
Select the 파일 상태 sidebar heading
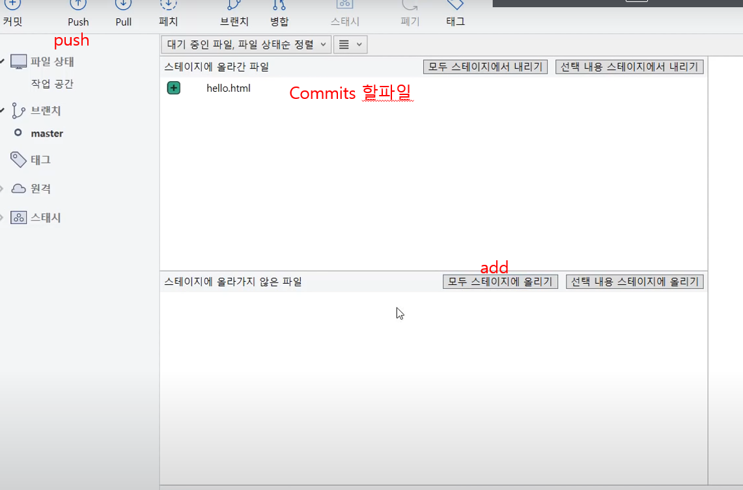52,62
